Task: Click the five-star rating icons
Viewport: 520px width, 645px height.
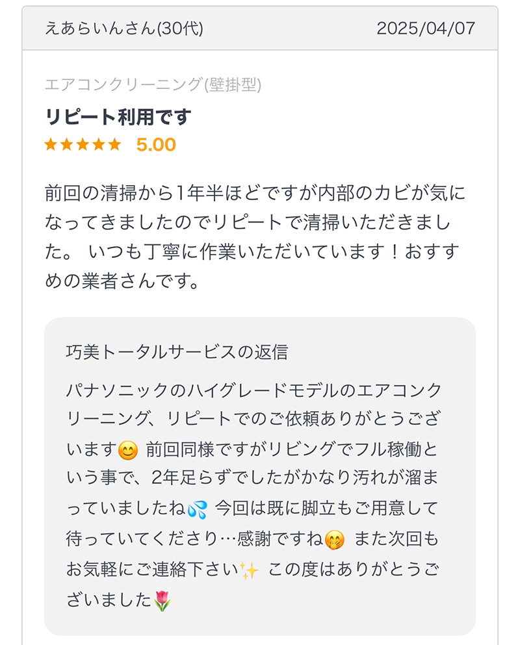Action: 83,144
